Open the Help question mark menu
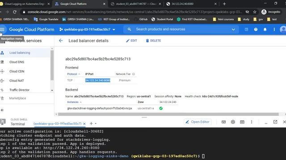This screenshot has height=160, width=286. 256,29
